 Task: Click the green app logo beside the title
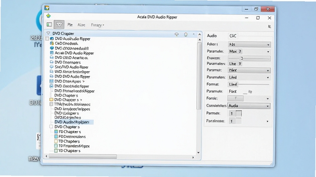[48, 16]
